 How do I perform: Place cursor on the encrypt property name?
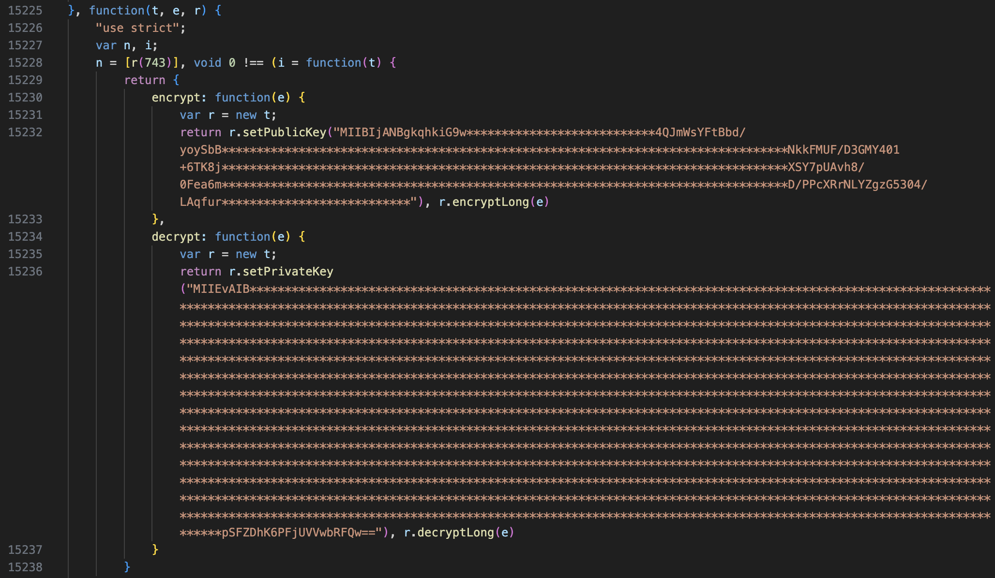pos(176,98)
